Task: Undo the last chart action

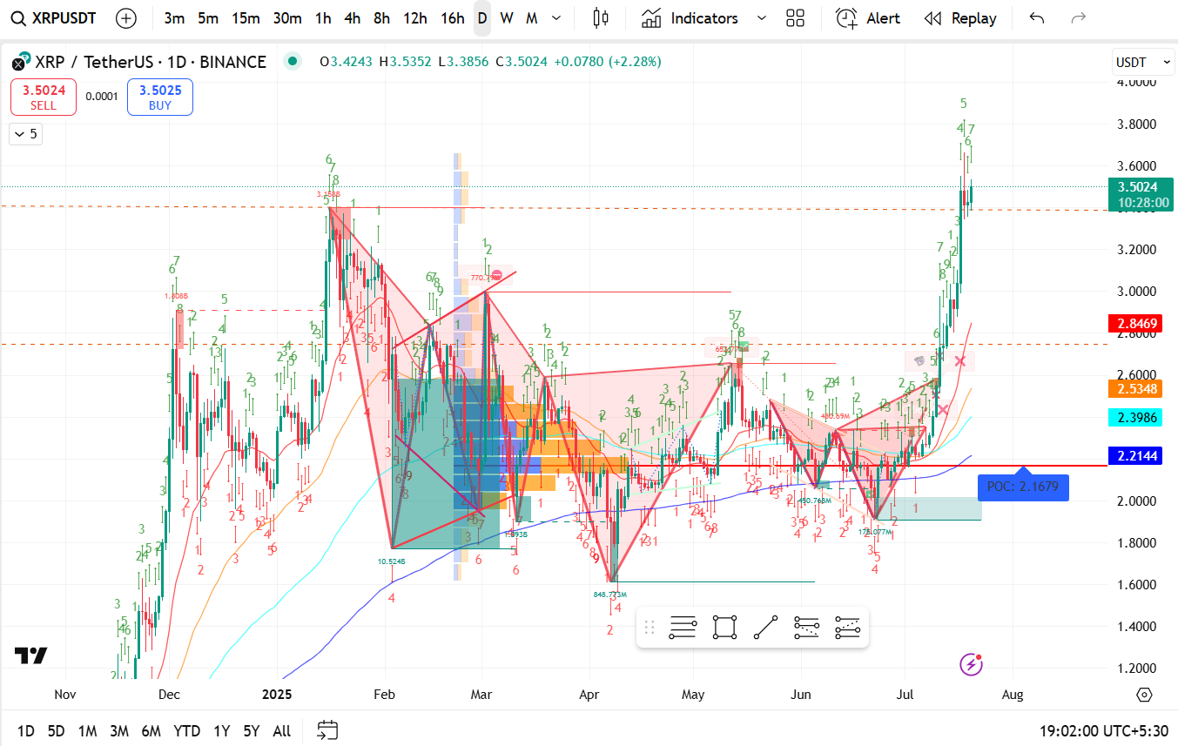Action: pos(1036,18)
